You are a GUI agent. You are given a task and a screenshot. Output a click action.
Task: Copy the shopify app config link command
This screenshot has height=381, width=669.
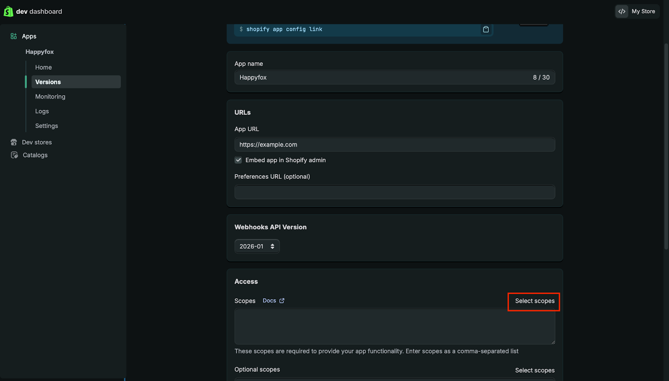pyautogui.click(x=485, y=29)
